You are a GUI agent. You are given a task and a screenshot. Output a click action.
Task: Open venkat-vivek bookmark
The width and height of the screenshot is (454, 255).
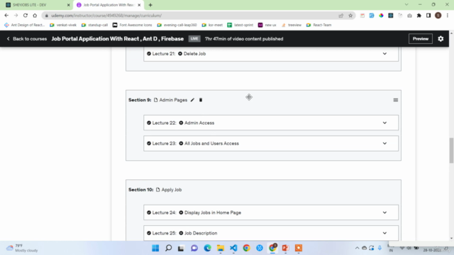tap(63, 25)
